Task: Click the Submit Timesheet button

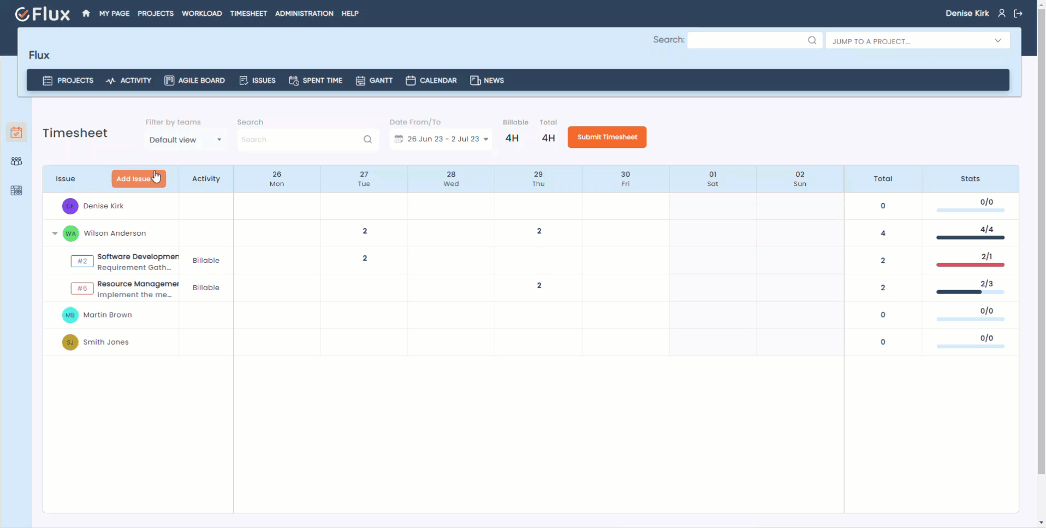Action: tap(607, 137)
